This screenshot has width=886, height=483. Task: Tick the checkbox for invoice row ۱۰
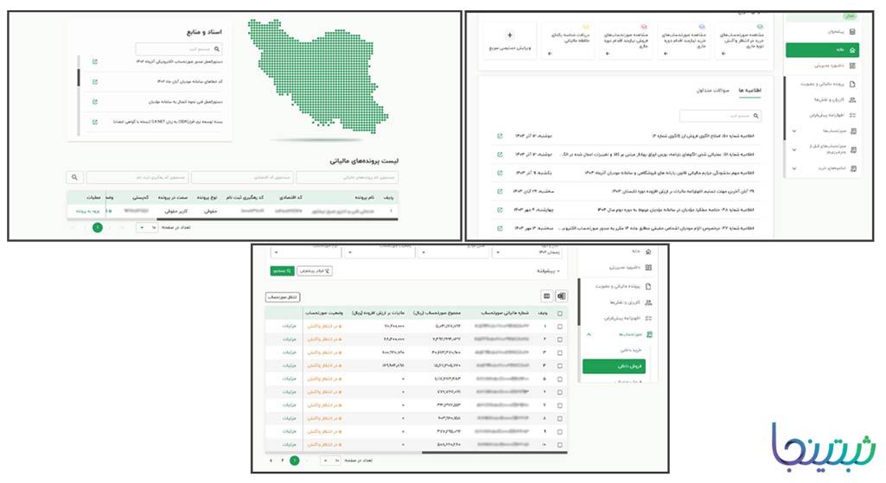pos(560,445)
